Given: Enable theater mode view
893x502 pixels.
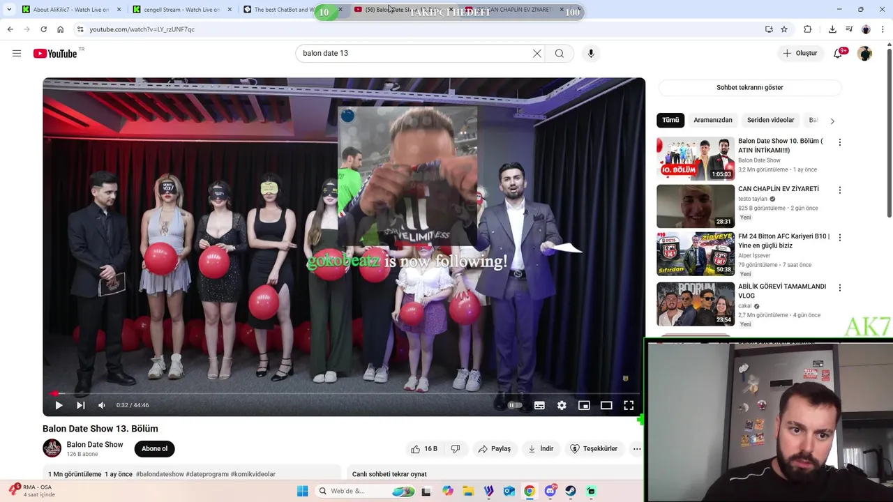Looking at the screenshot, I should coord(606,405).
